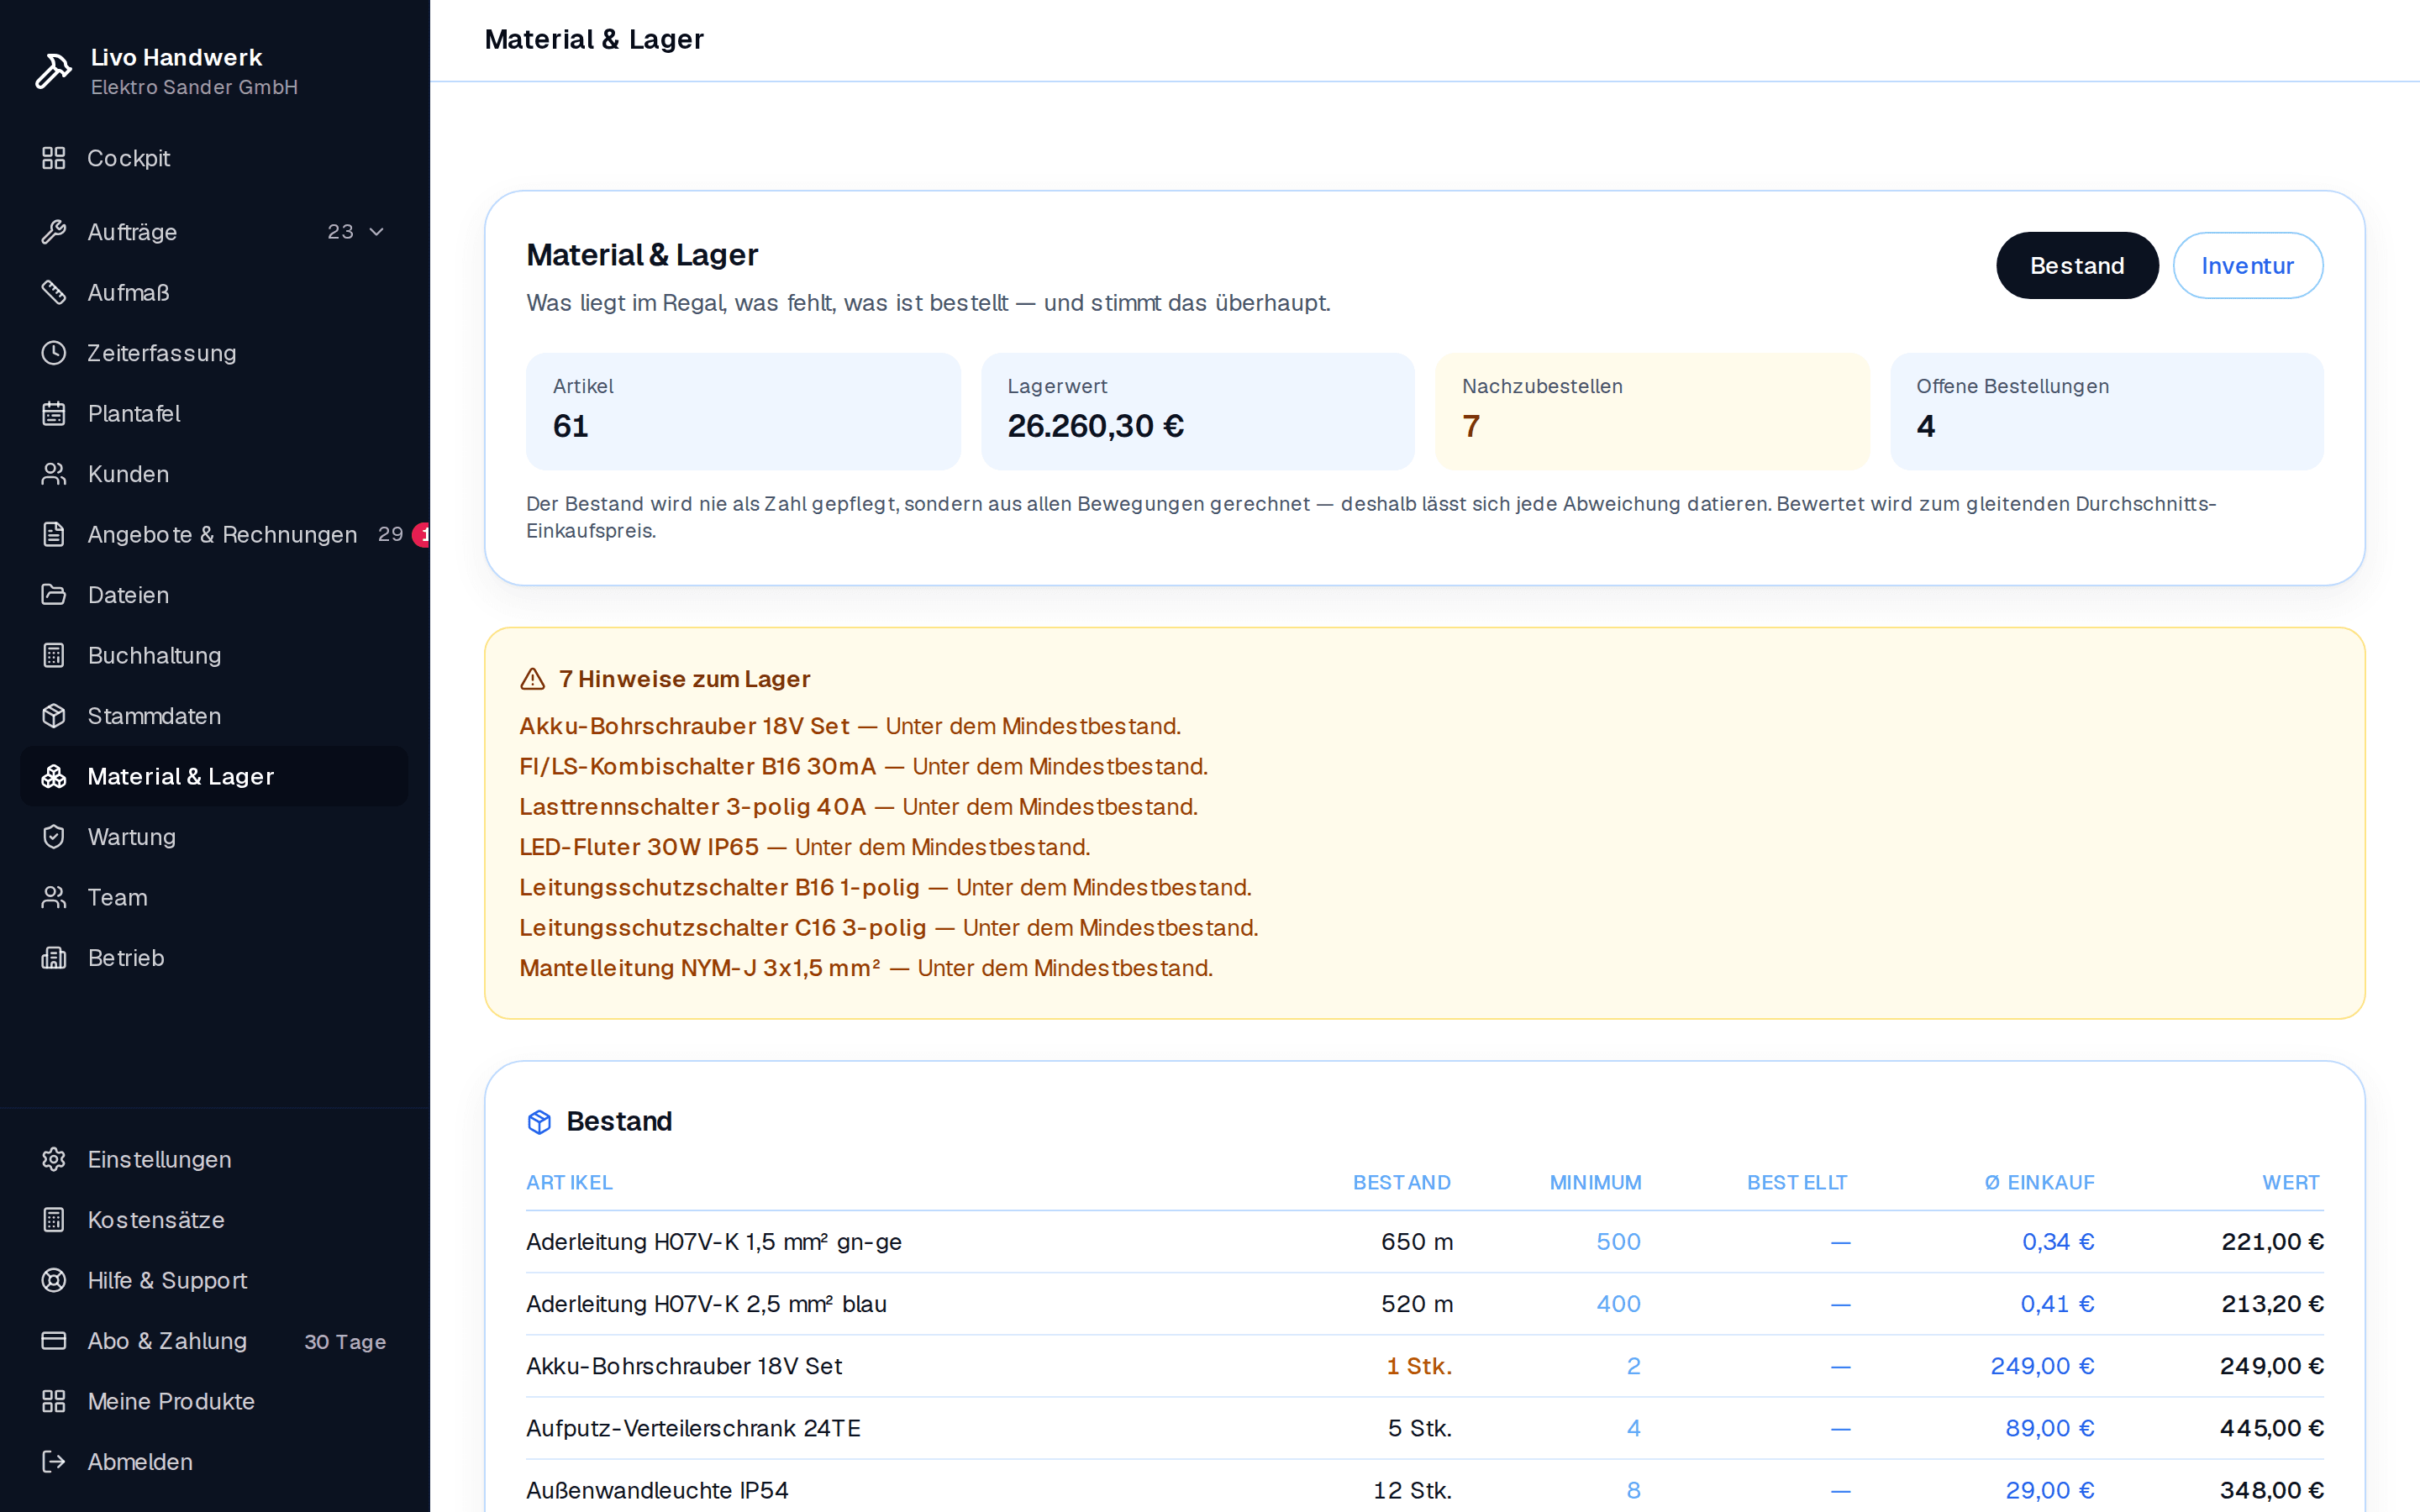
Task: Click hint Leitungsschutzschalter C16 3-polig
Action: coord(722,928)
